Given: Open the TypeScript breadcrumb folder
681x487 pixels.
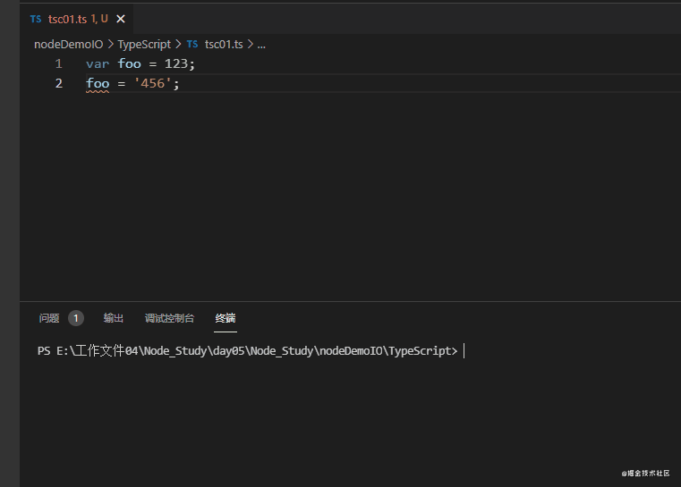Looking at the screenshot, I should pyautogui.click(x=144, y=45).
